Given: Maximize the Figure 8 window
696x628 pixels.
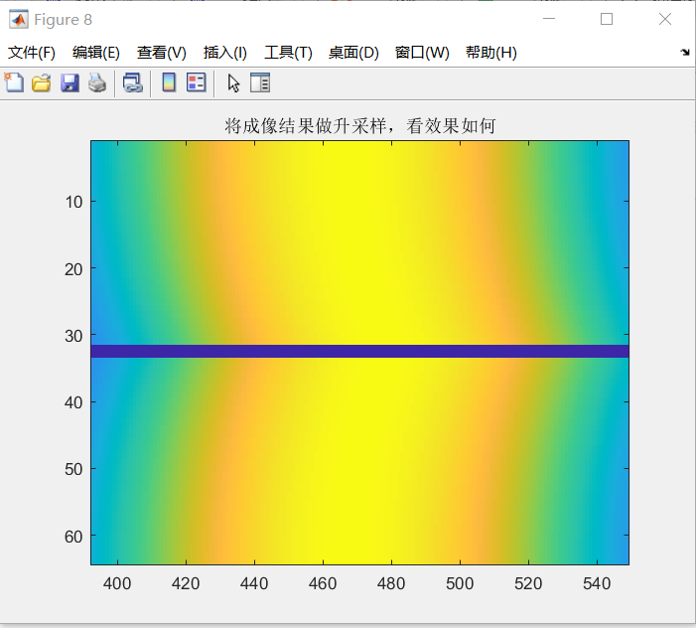Looking at the screenshot, I should 607,19.
